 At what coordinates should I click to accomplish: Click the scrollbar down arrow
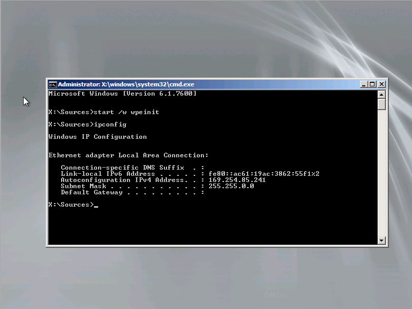[382, 240]
